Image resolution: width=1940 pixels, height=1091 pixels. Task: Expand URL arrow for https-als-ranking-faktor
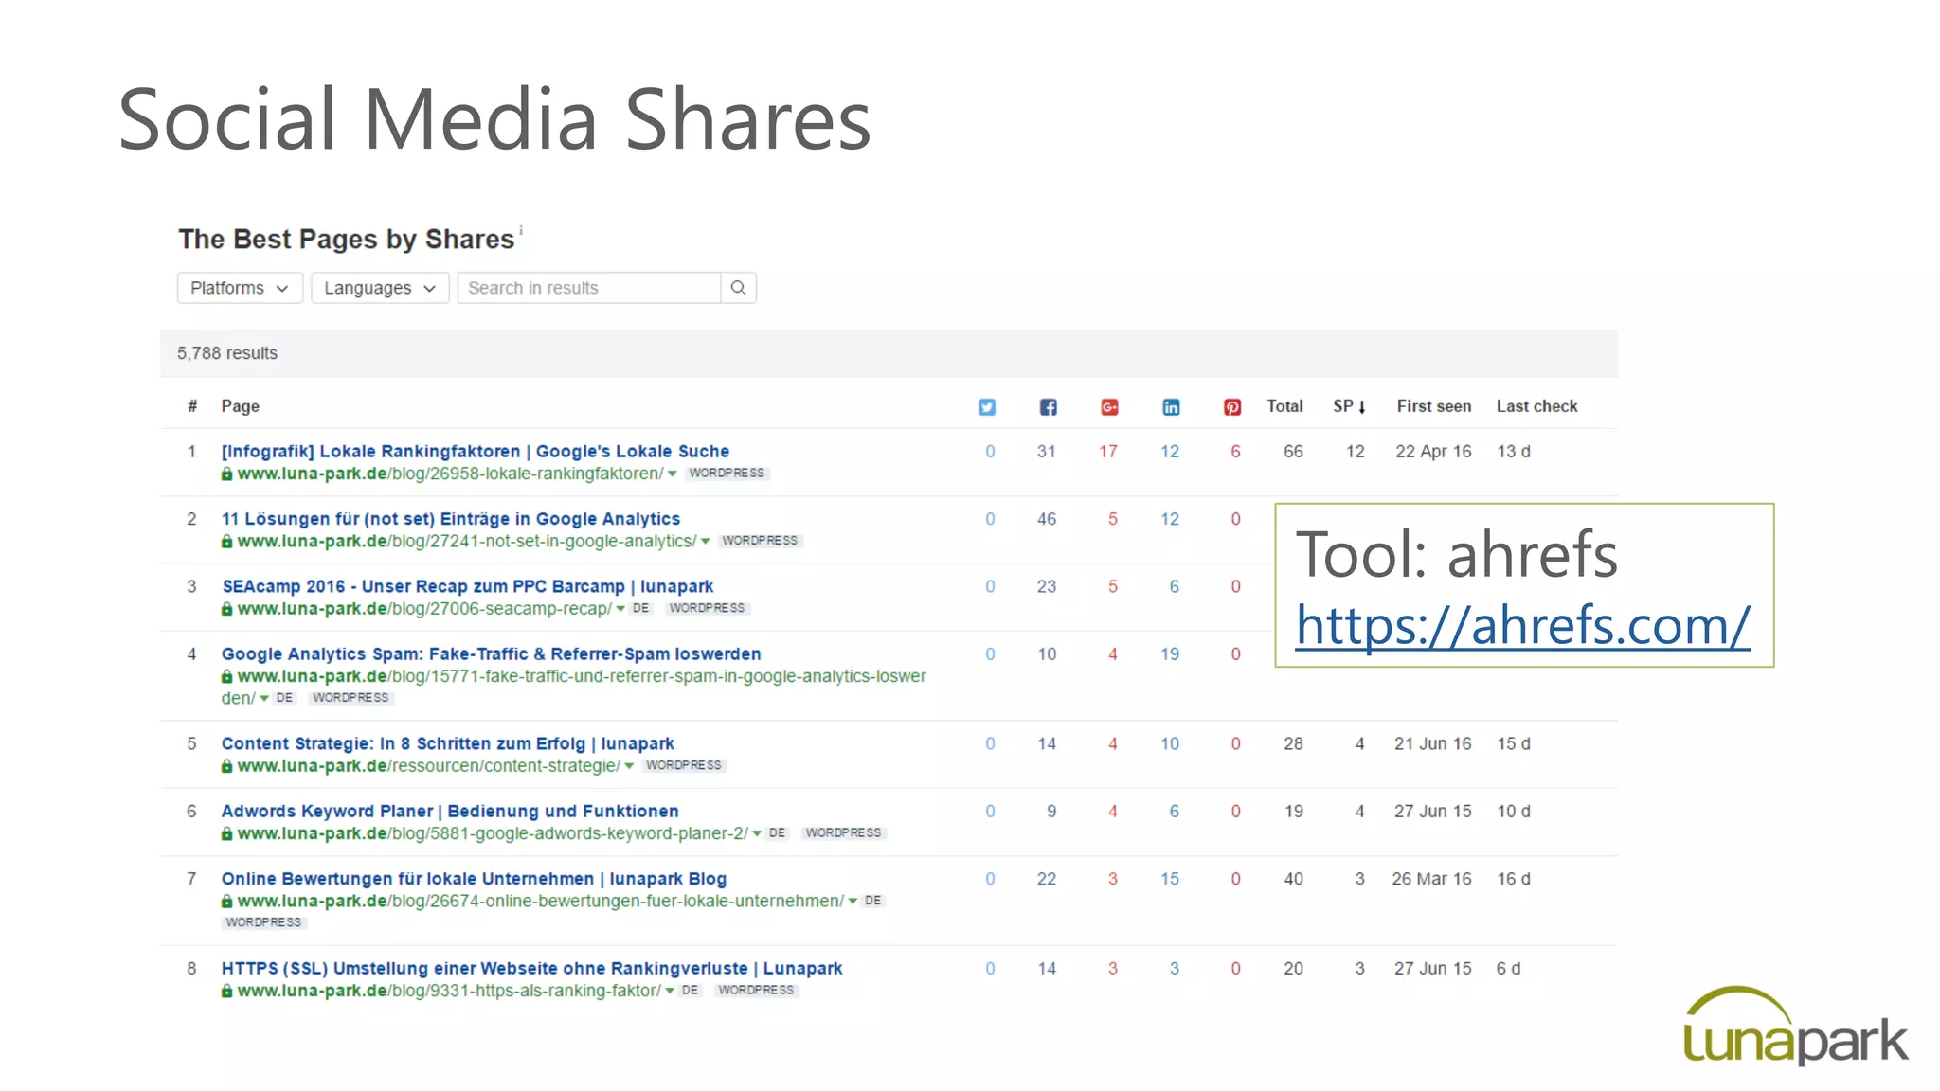coord(670,991)
